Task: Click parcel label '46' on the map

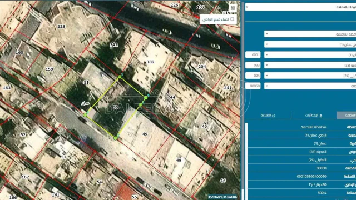Action: tap(223, 181)
